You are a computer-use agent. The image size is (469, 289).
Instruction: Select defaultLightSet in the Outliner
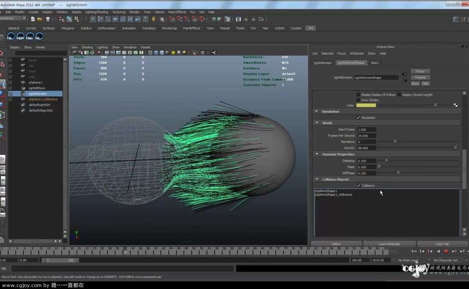[x=39, y=105]
